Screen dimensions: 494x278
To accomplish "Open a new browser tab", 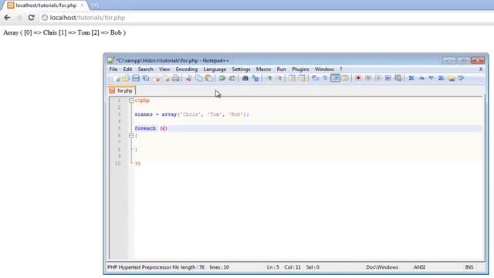I will coord(94,5).
